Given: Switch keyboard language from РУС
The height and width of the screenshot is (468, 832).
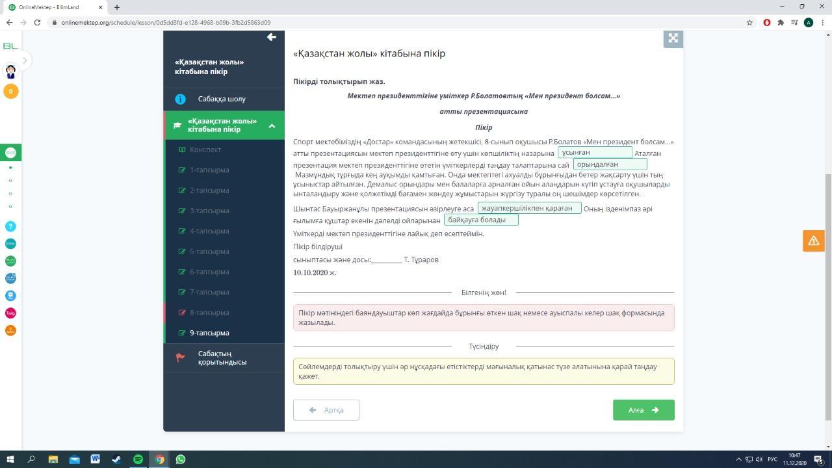Looking at the screenshot, I should tap(772, 460).
